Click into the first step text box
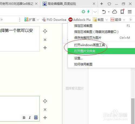This screenshot has width=135, height=124. [x=20, y=39]
